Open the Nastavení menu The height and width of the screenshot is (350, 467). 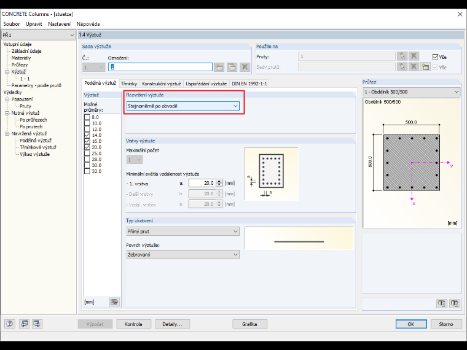pos(59,24)
